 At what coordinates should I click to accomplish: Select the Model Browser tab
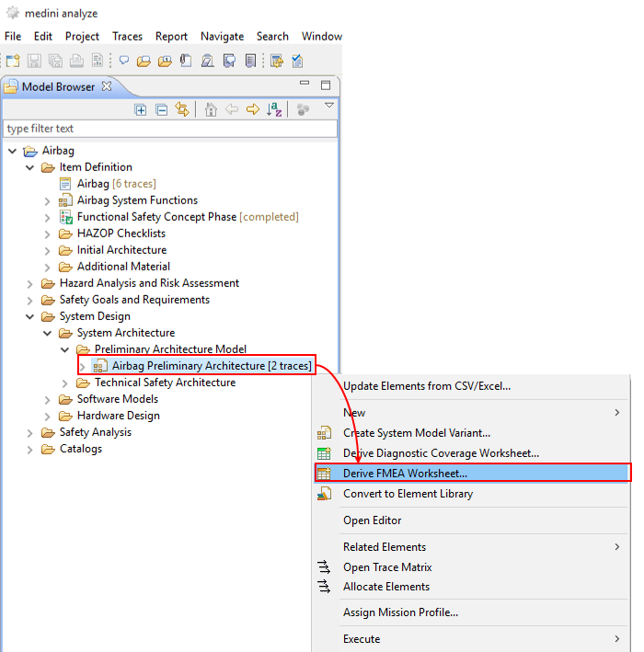tap(58, 87)
